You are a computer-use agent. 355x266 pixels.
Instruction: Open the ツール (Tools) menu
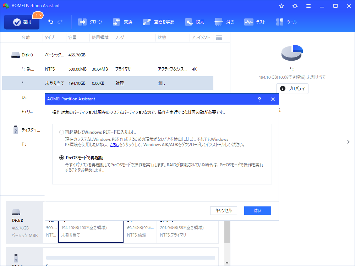(286, 22)
